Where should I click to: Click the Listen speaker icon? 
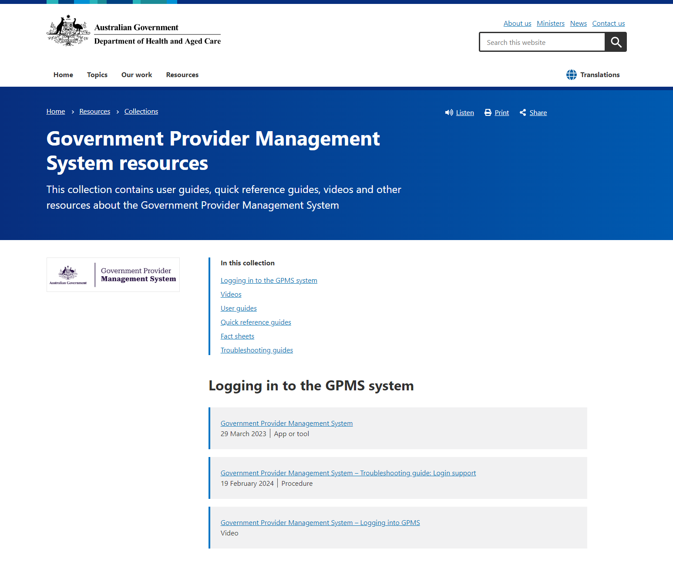[449, 112]
